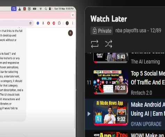165x137 pixels.
Task: Open Chrome three-dot menu
Action: pos(72,23)
